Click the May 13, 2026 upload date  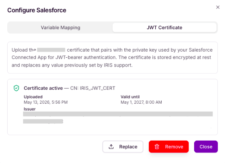(46, 102)
